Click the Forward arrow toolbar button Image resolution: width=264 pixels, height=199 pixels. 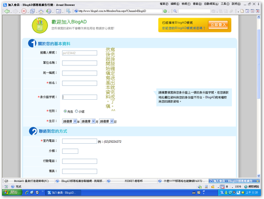[15, 11]
